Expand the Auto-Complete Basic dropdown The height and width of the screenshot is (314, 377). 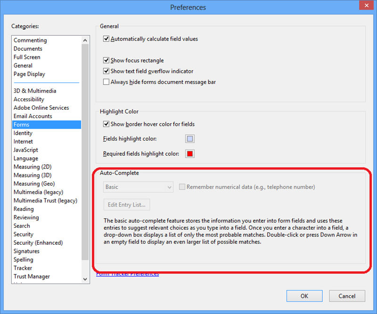[x=138, y=187]
